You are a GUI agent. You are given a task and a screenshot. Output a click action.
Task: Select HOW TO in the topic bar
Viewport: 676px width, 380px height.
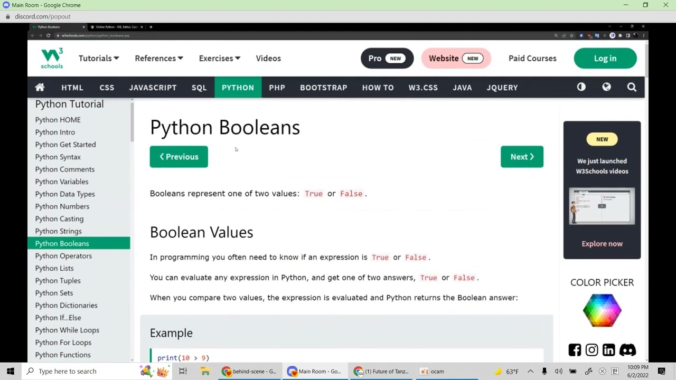(x=378, y=87)
